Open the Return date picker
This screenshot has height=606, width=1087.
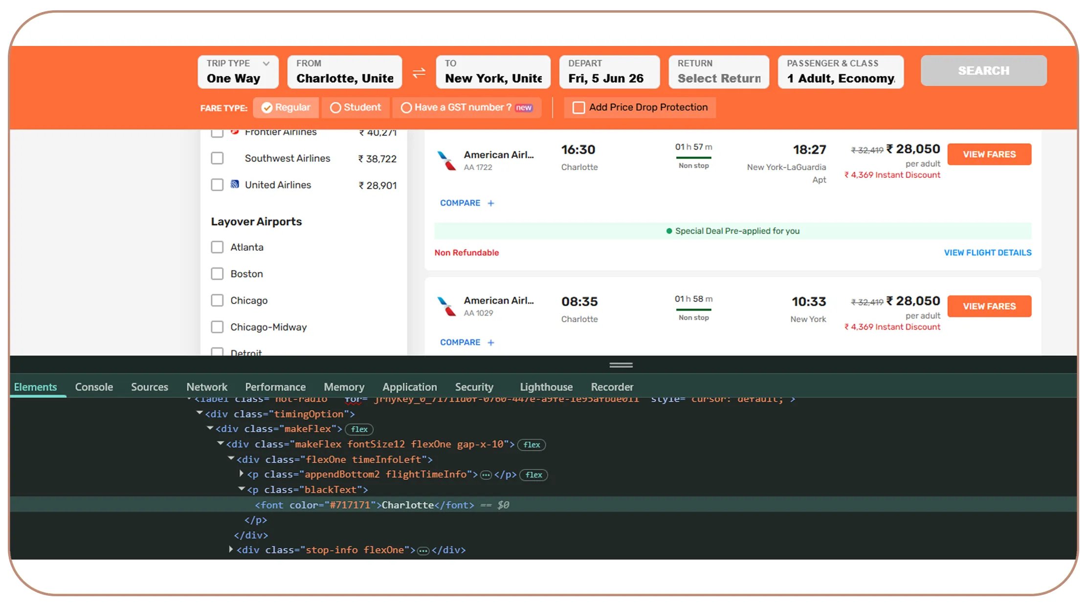click(719, 72)
